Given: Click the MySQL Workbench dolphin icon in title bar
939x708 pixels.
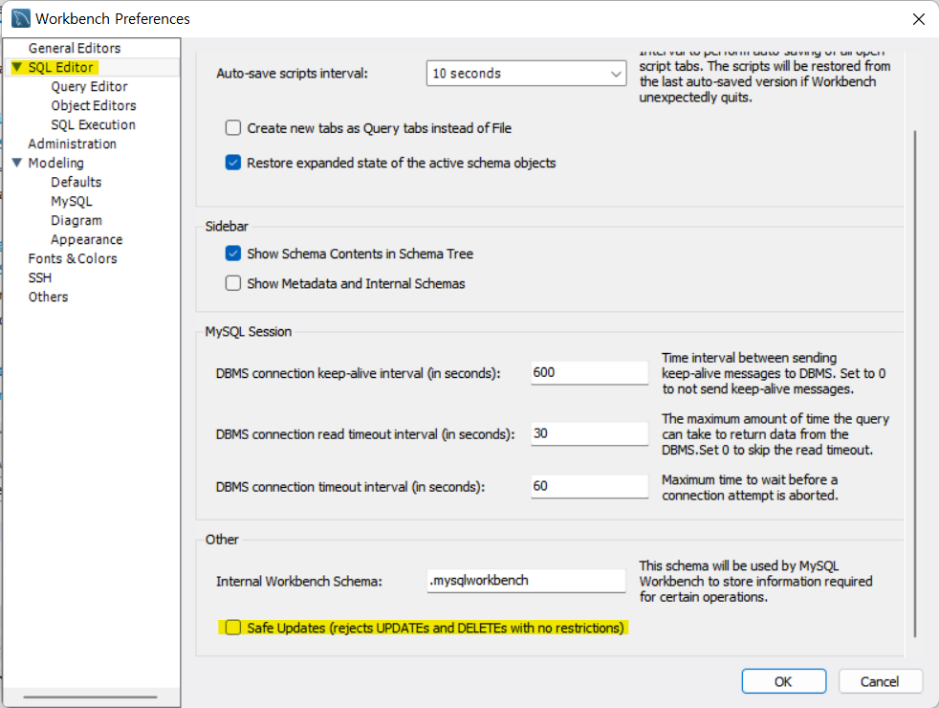Looking at the screenshot, I should pos(21,18).
